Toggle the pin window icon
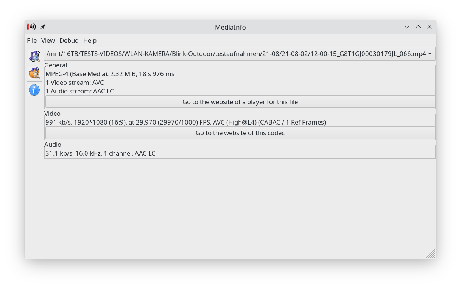Screen dimensions: 461x288 pyautogui.click(x=43, y=27)
